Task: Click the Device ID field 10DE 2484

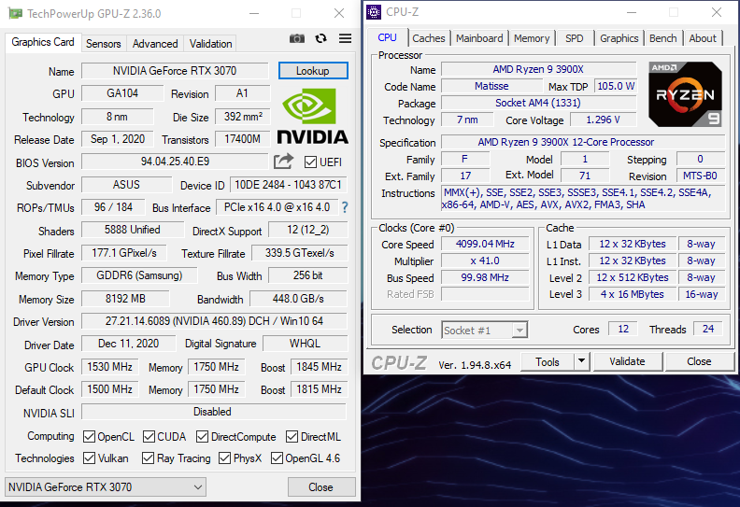Action: click(x=288, y=185)
